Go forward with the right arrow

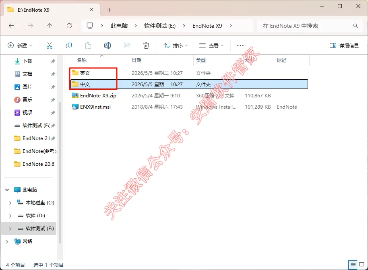pos(31,26)
